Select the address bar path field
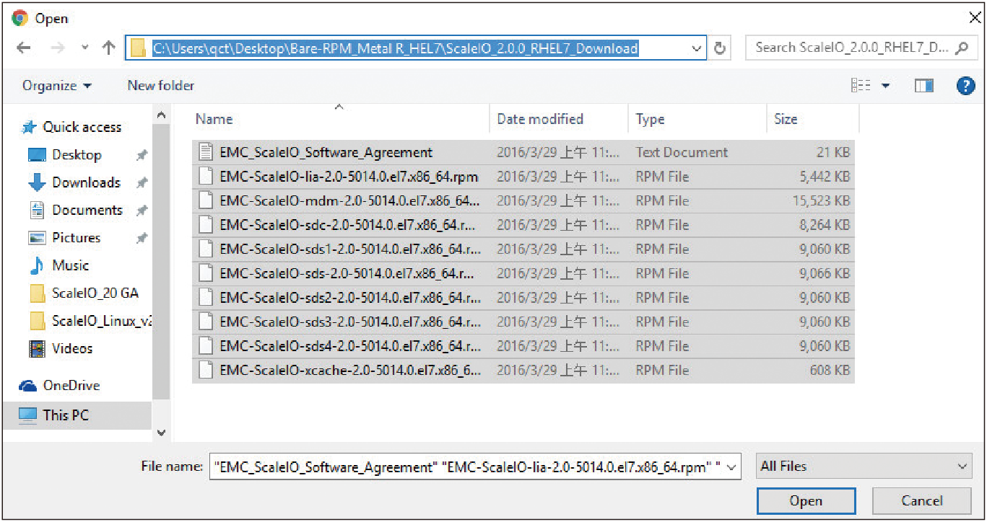Screen dimensions: 987x522 415,48
